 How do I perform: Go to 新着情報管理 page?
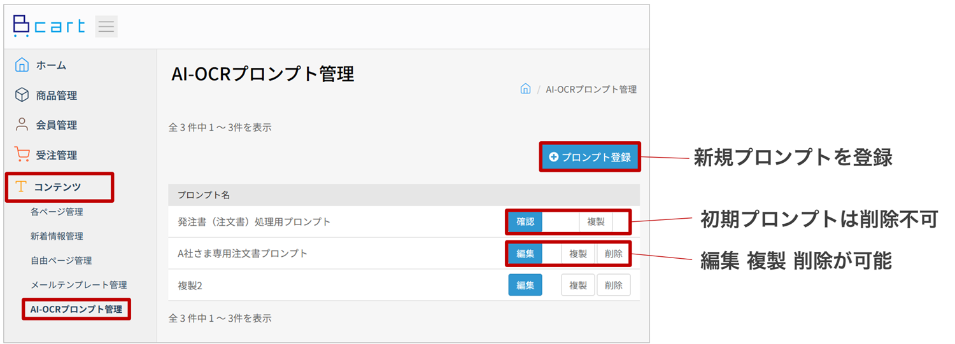pyautogui.click(x=57, y=236)
